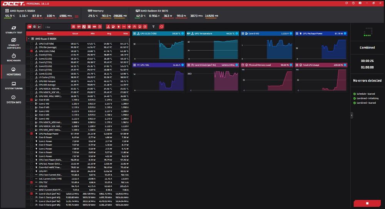385x209 pixels.
Task: Collapse the right-side test status panel
Action: coord(352,115)
